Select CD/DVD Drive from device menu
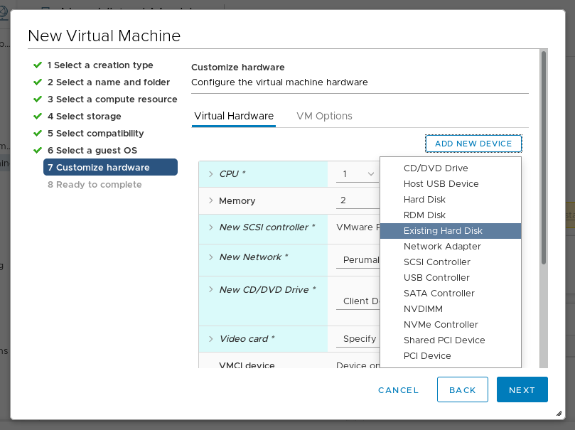The image size is (575, 430). click(x=435, y=168)
